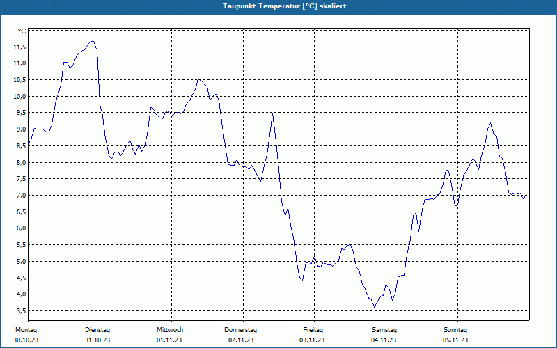Click the 'Freitag' day label

click(x=313, y=330)
